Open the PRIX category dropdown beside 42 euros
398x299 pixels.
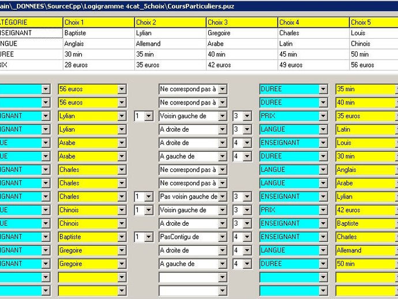[324, 210]
